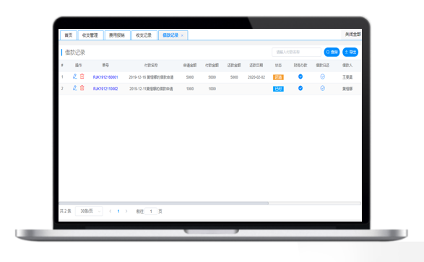This screenshot has width=424, height=262.
Task: Click the horizontal scrollbar under the table
Action: tap(164, 203)
